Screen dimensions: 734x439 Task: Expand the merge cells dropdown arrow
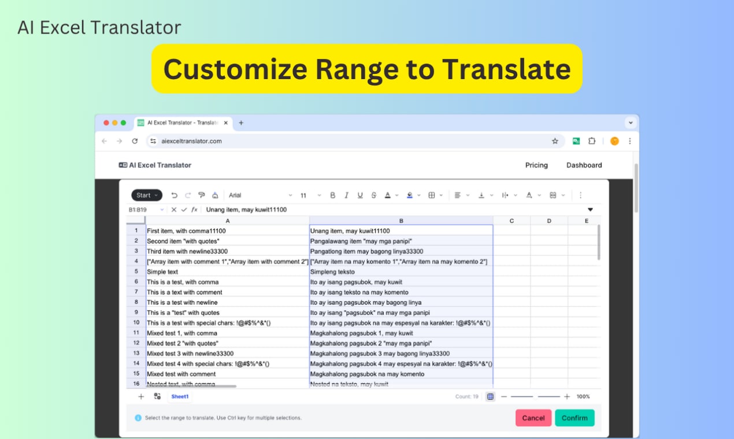click(563, 195)
